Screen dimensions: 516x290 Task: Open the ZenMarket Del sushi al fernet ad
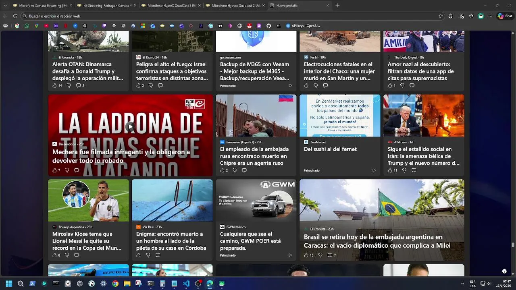(330, 149)
